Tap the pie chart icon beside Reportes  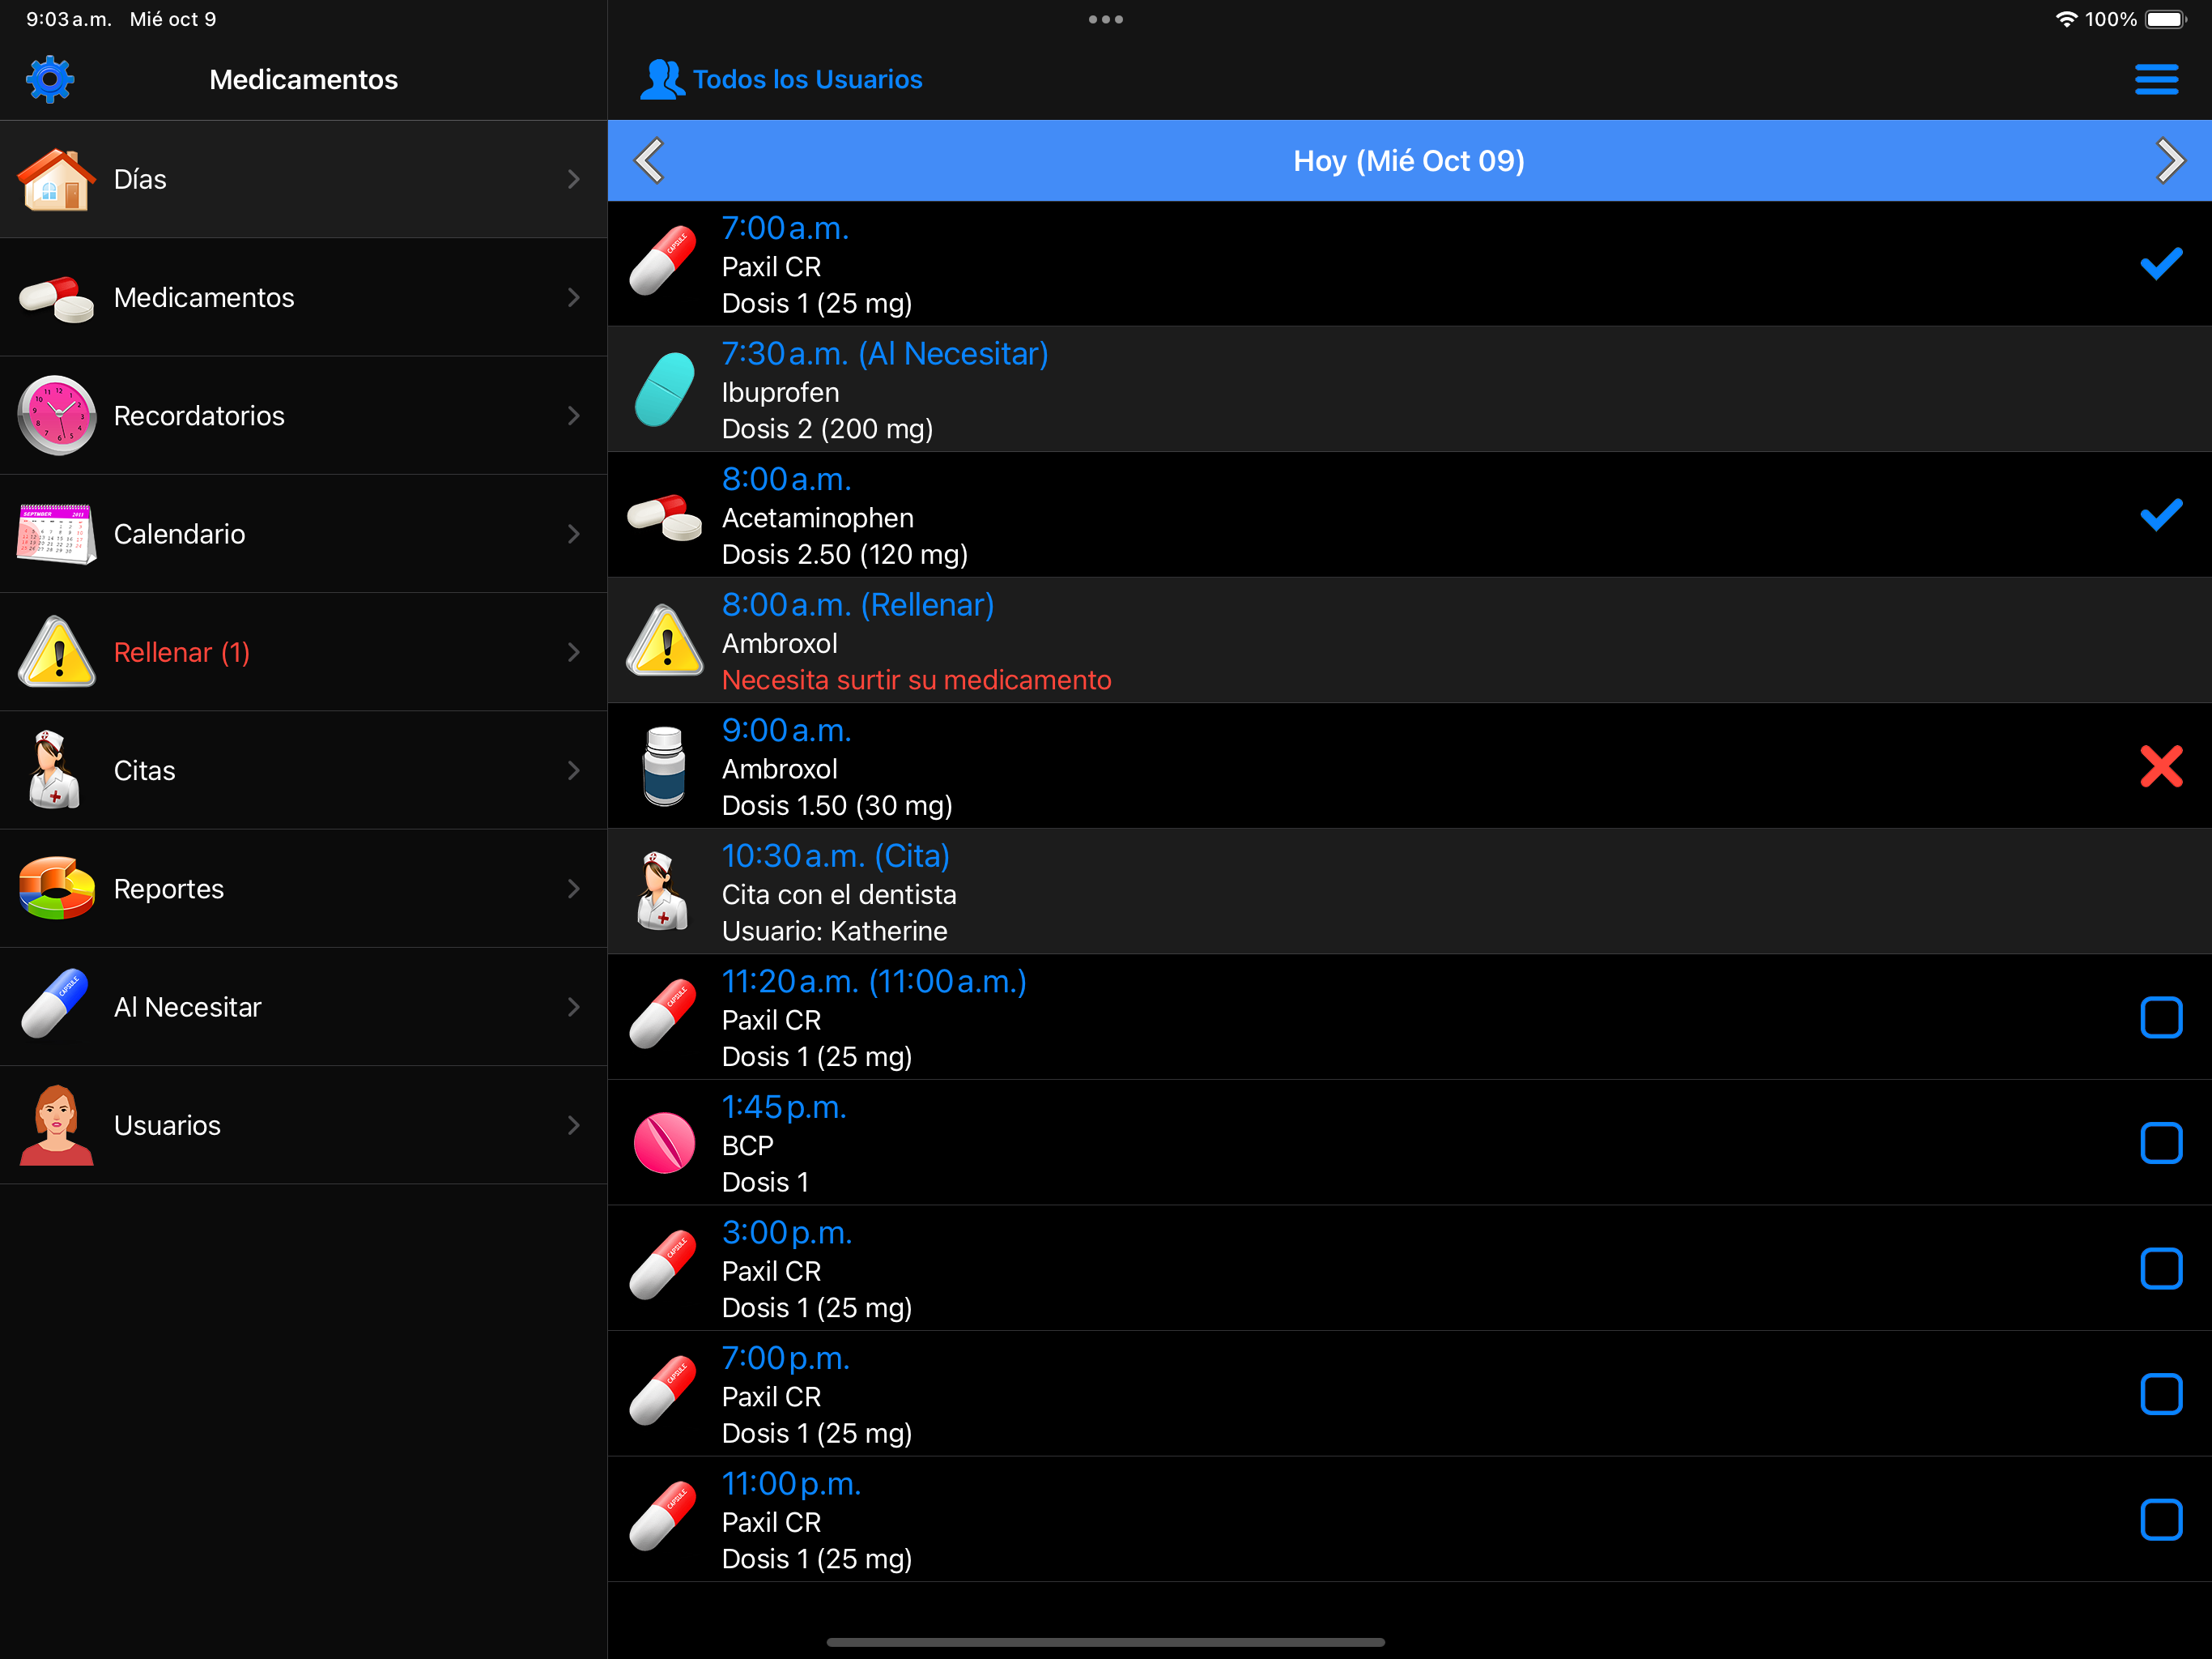(x=57, y=888)
